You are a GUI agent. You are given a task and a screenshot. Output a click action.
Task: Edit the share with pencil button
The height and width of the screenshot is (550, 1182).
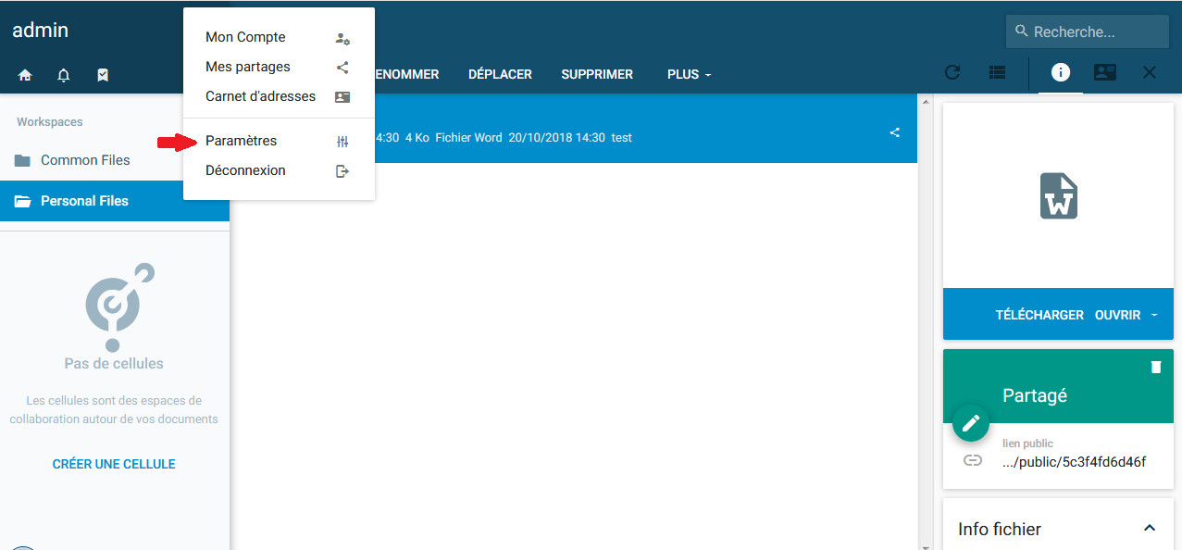pos(970,423)
